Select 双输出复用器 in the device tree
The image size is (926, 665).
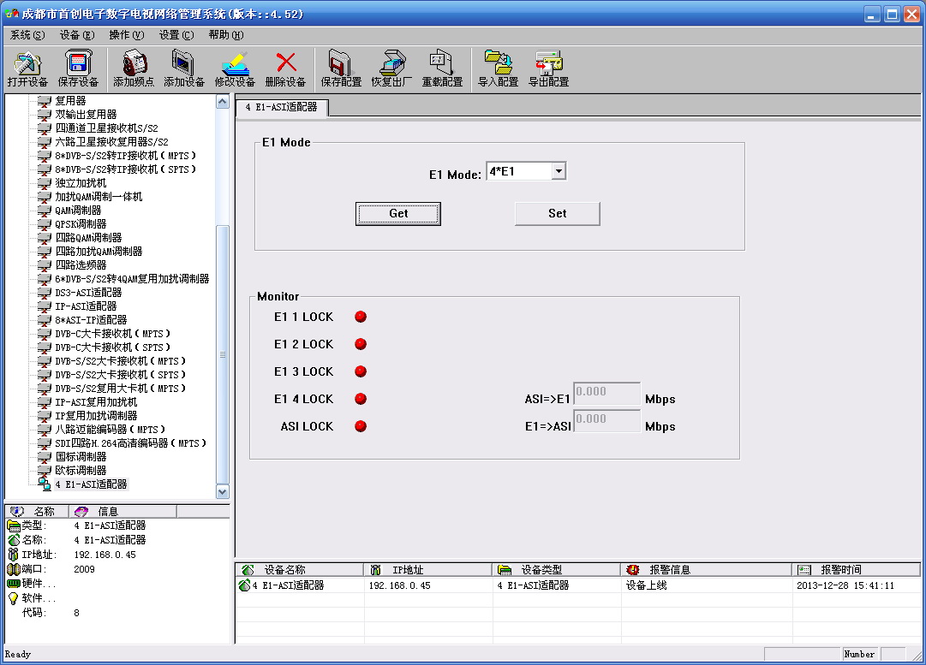coord(86,115)
